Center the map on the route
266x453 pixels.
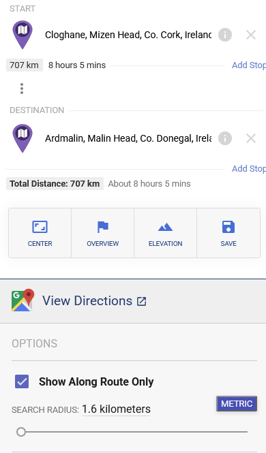coord(40,233)
